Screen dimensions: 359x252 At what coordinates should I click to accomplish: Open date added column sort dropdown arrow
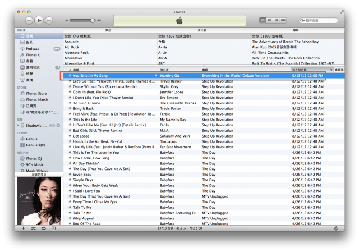pyautogui.click(x=331, y=70)
